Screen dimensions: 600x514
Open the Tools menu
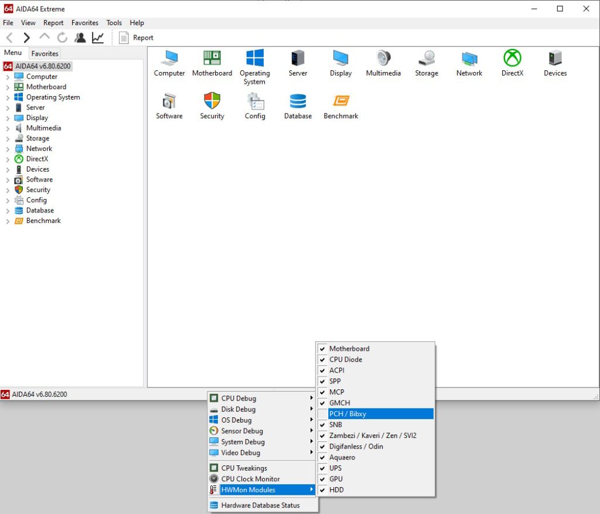(114, 23)
